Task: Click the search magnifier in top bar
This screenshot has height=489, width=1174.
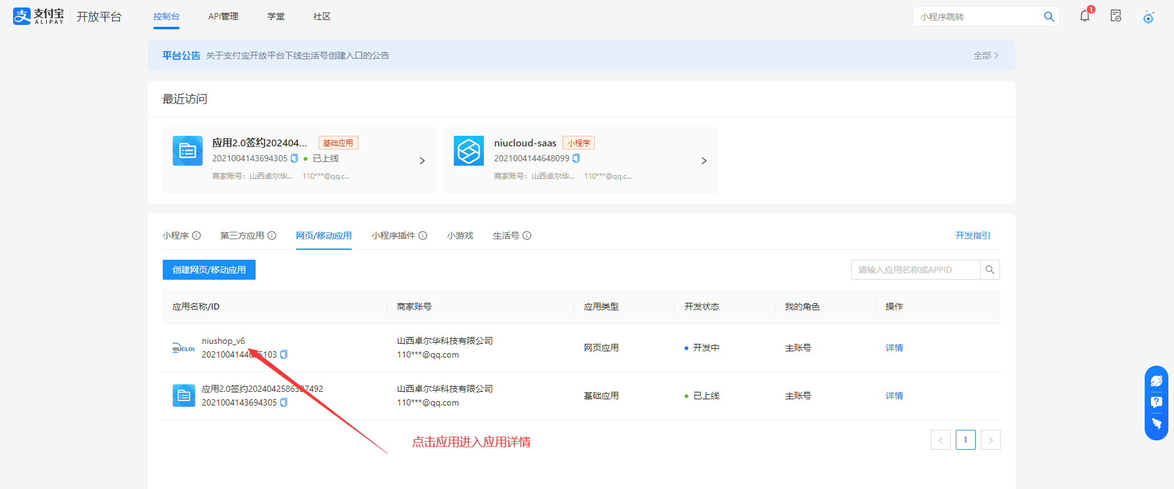Action: point(1049,17)
